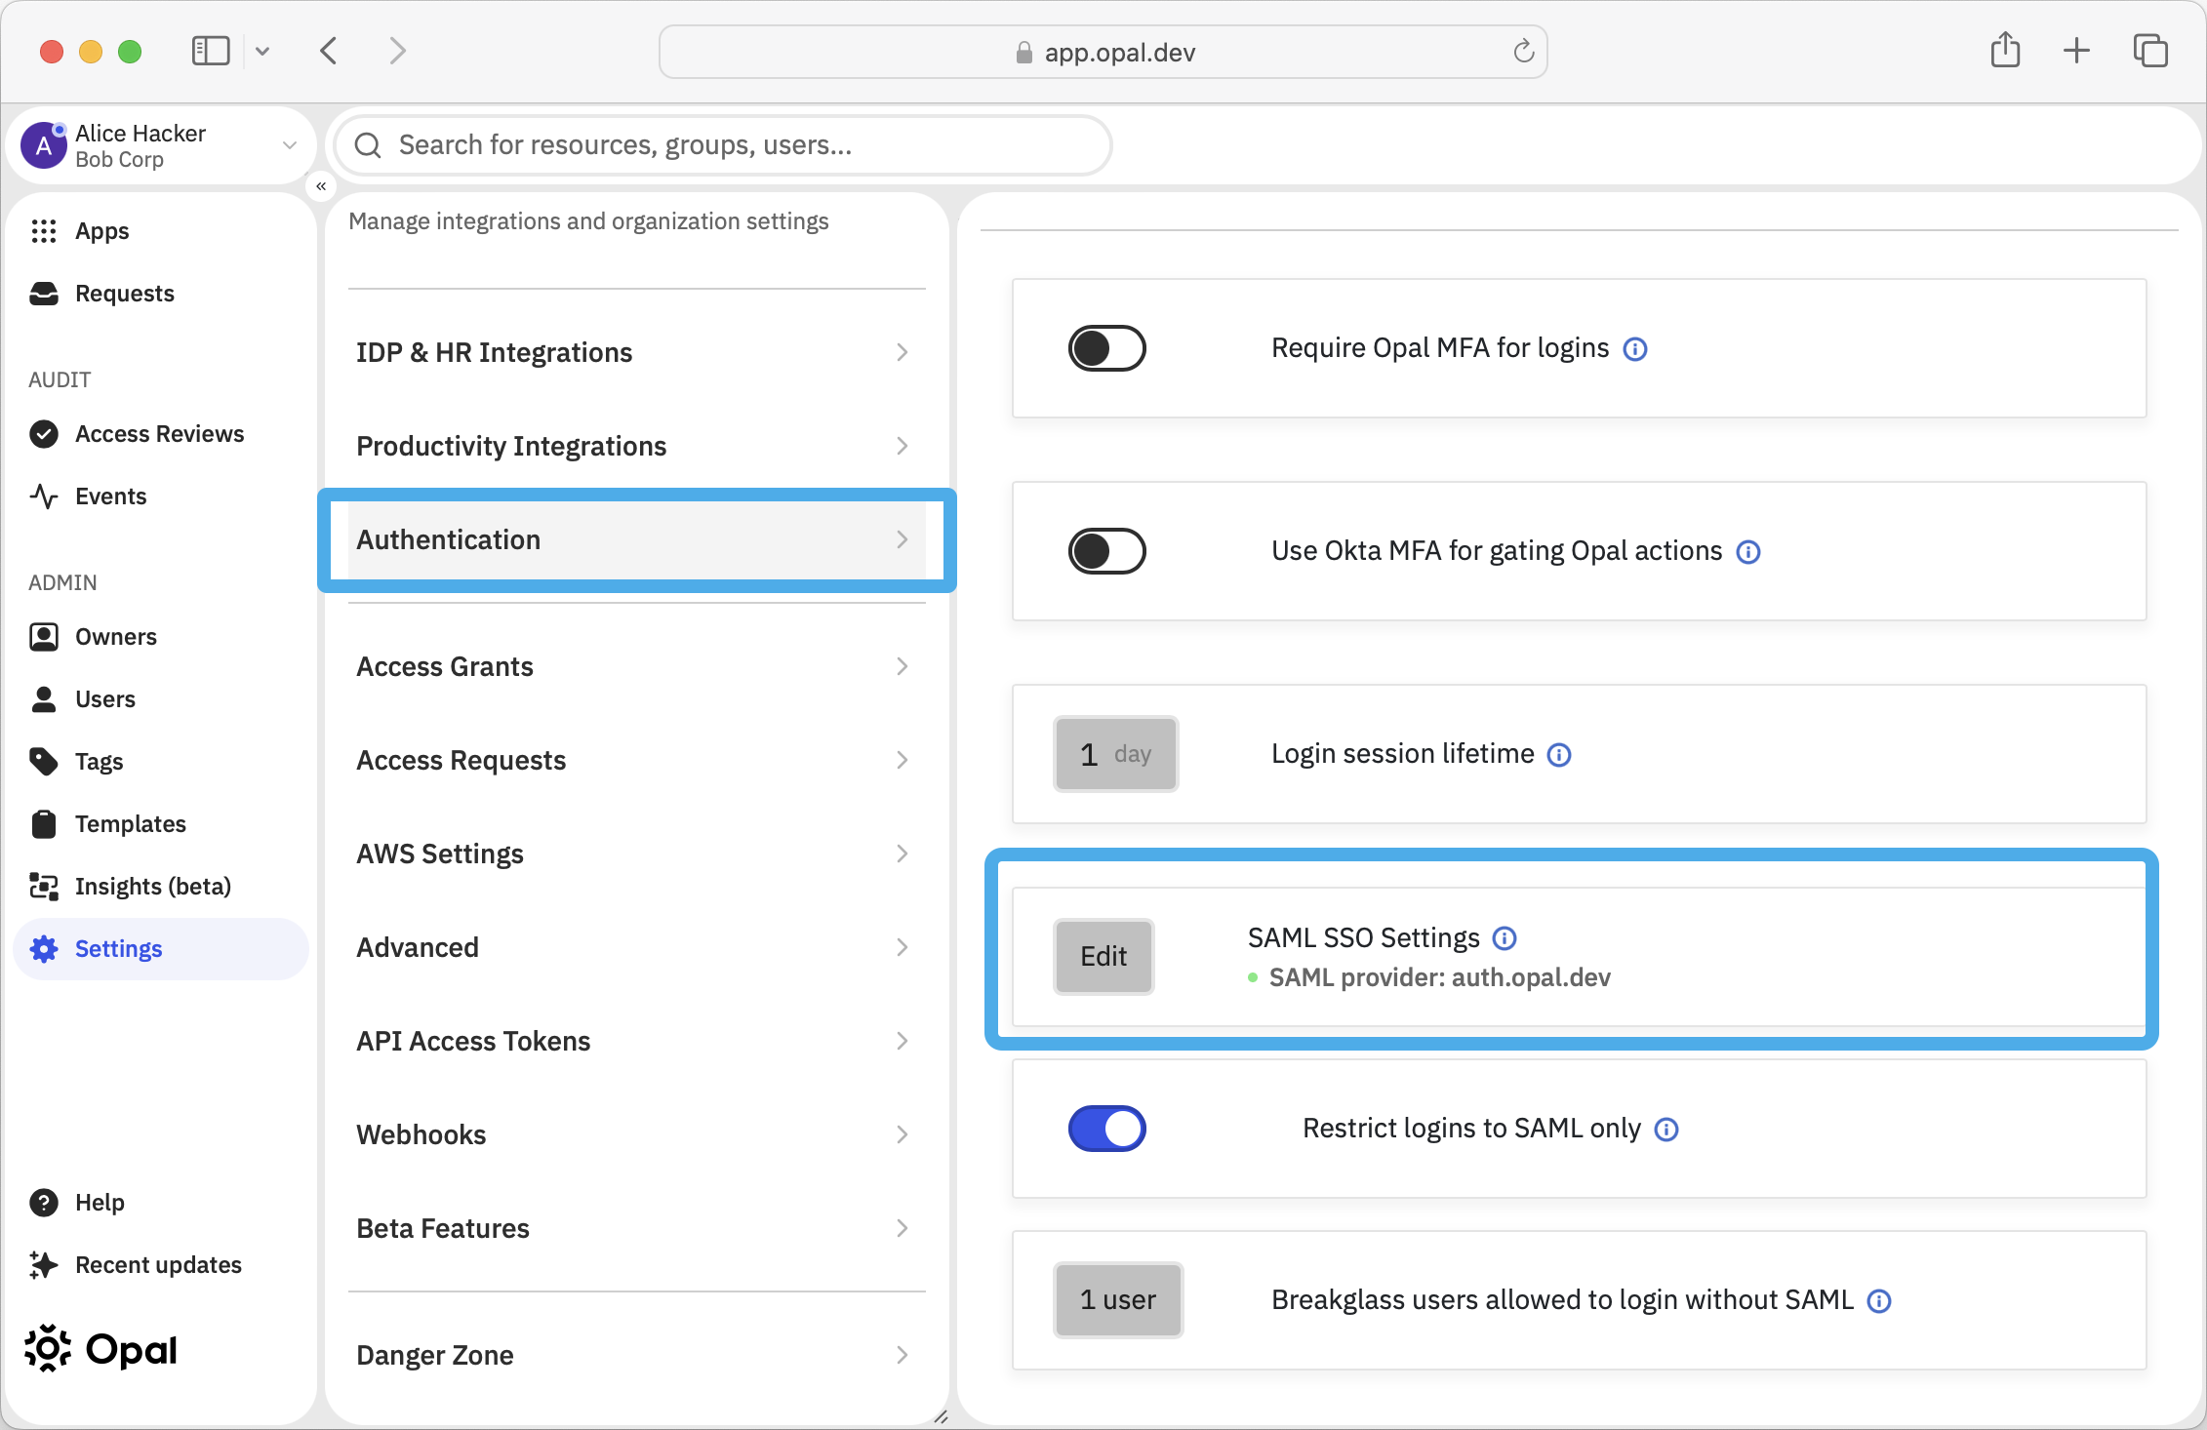Image resolution: width=2207 pixels, height=1430 pixels.
Task: Open the Beta Features settings item
Action: [636, 1228]
